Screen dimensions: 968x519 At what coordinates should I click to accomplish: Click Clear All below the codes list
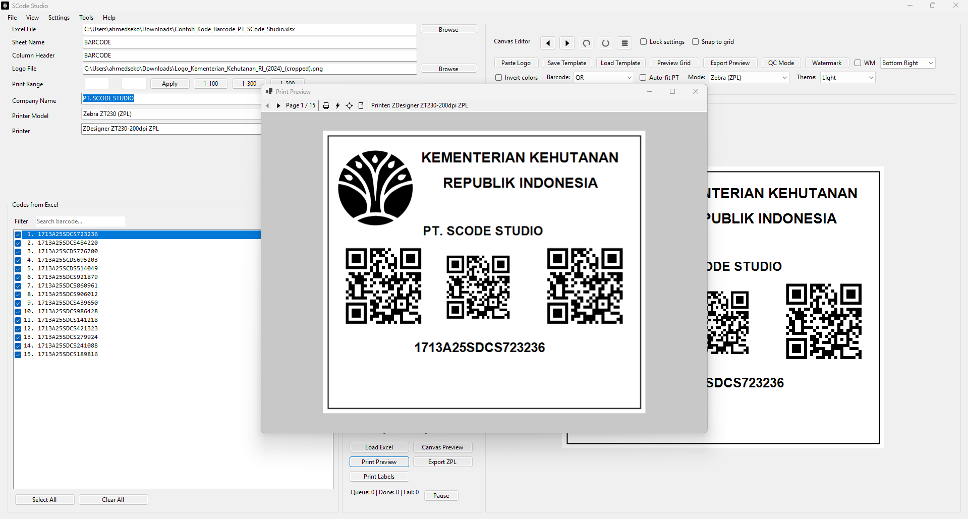point(113,500)
